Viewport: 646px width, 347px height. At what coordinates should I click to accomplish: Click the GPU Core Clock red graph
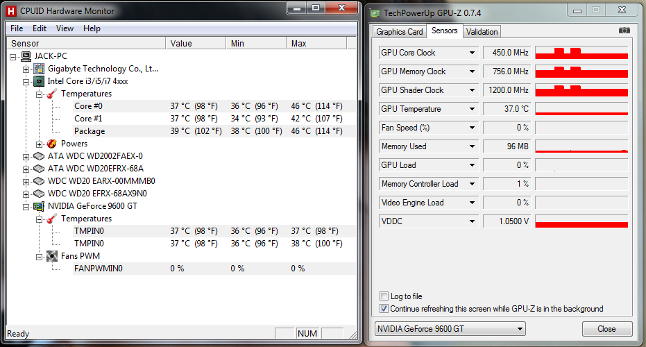581,53
